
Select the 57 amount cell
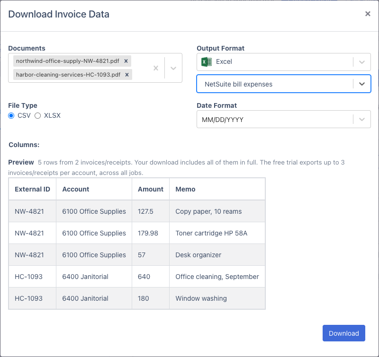click(151, 255)
